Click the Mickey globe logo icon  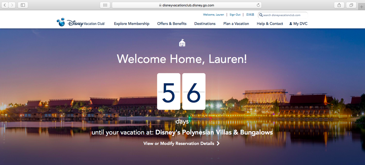pyautogui.click(x=61, y=22)
